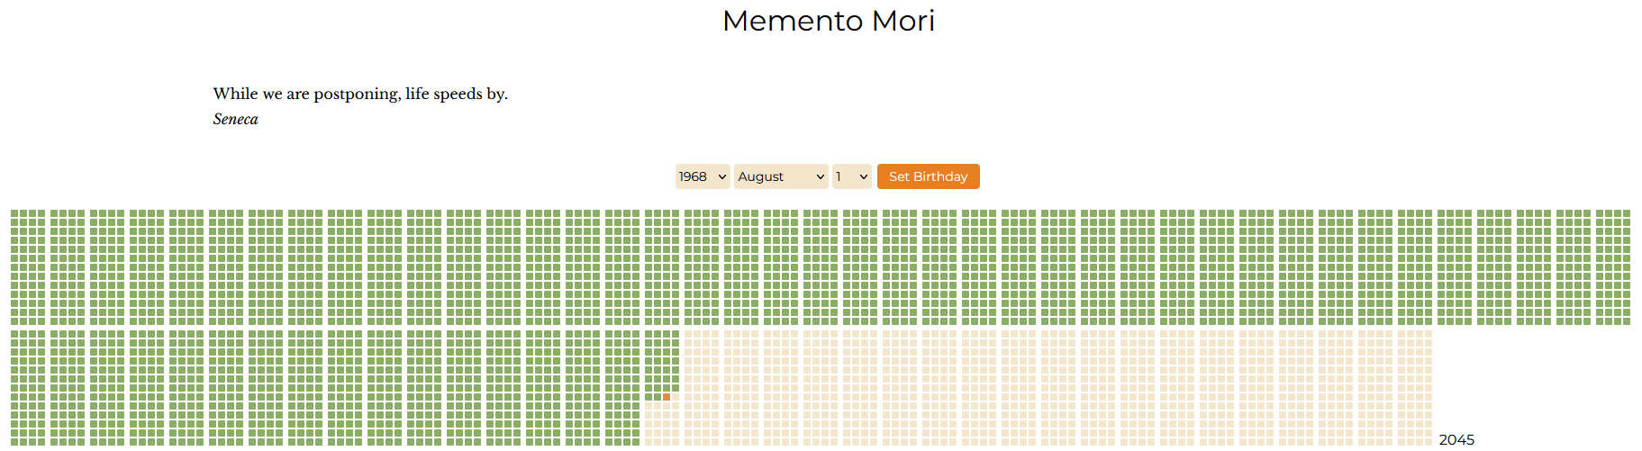Image resolution: width=1642 pixels, height=451 pixels.
Task: Select the last beige year block before 2045
Action: coord(1415,388)
